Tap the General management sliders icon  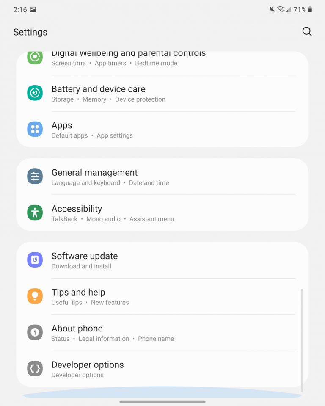pyautogui.click(x=35, y=177)
